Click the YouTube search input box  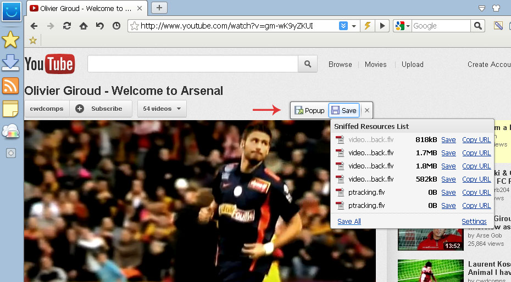(x=193, y=64)
